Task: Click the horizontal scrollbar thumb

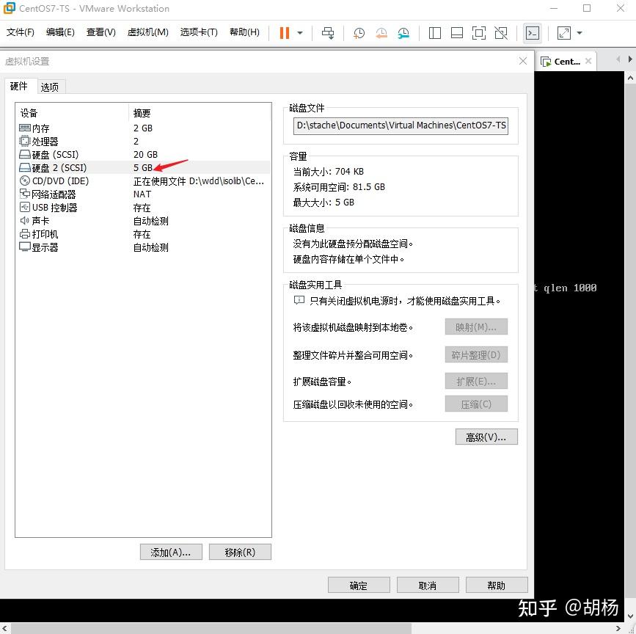Action: pyautogui.click(x=211, y=628)
